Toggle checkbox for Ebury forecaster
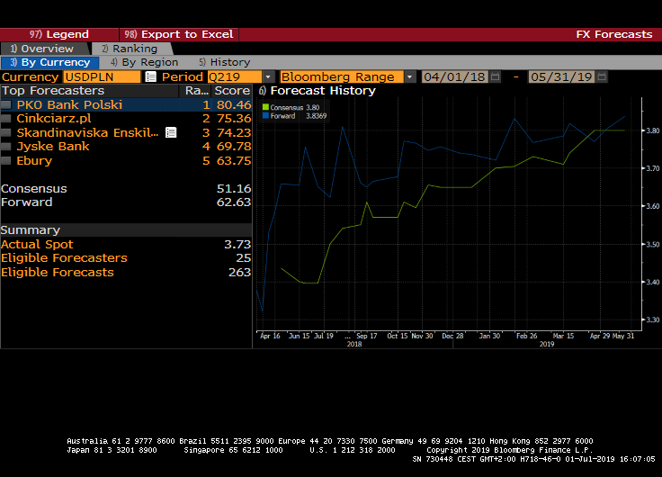 click(6, 161)
